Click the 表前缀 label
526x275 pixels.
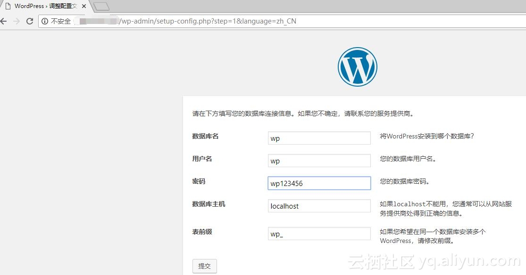click(x=202, y=232)
